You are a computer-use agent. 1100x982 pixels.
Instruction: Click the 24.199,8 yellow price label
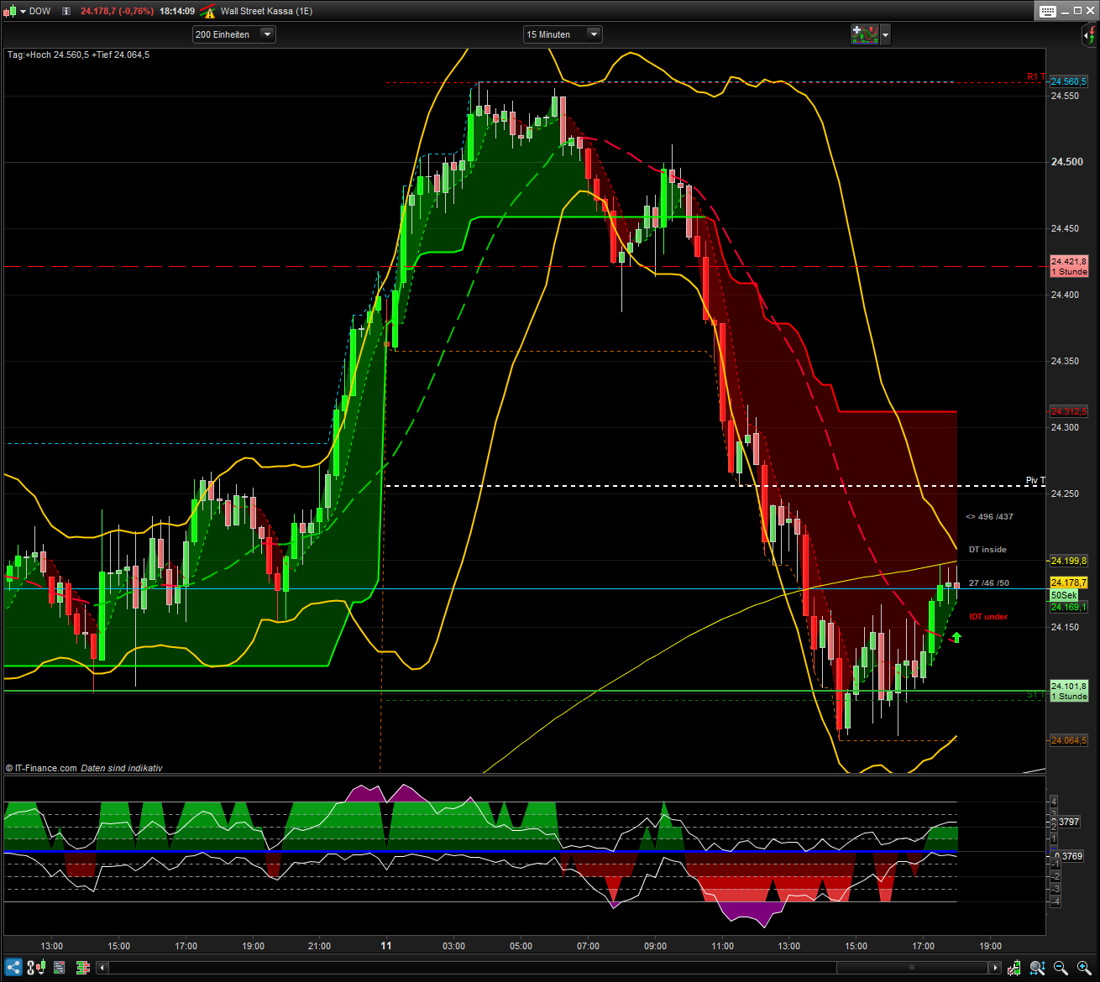(x=1069, y=561)
